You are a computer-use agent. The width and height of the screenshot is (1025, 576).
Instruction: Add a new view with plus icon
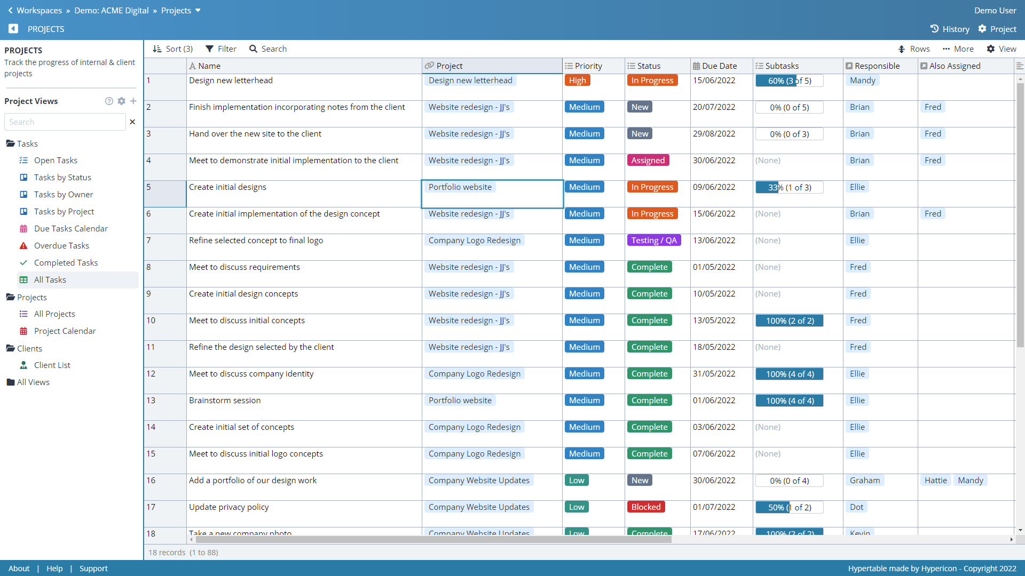click(133, 101)
